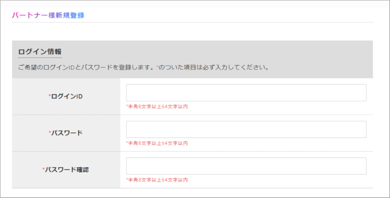The height and width of the screenshot is (198, 390).
Task: Click the character-limit hint below the パスワード確認 field
Action: pos(157,180)
